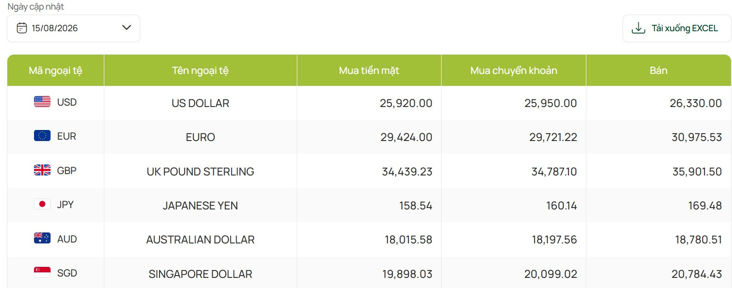The width and height of the screenshot is (732, 288).
Task: Click the download arrow icon
Action: 638,28
